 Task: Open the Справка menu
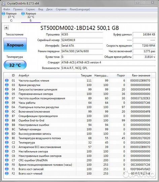[61, 9]
